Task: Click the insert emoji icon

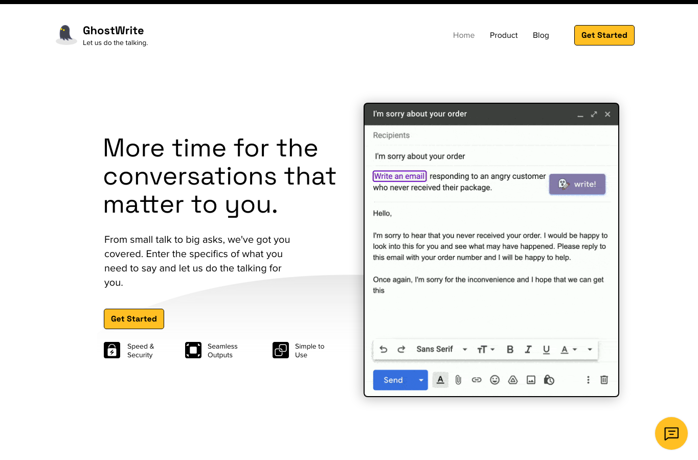Action: point(494,380)
